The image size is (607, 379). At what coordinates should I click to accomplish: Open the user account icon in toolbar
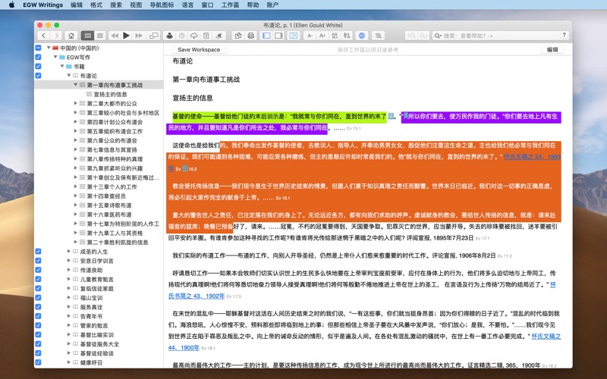[x=169, y=36]
